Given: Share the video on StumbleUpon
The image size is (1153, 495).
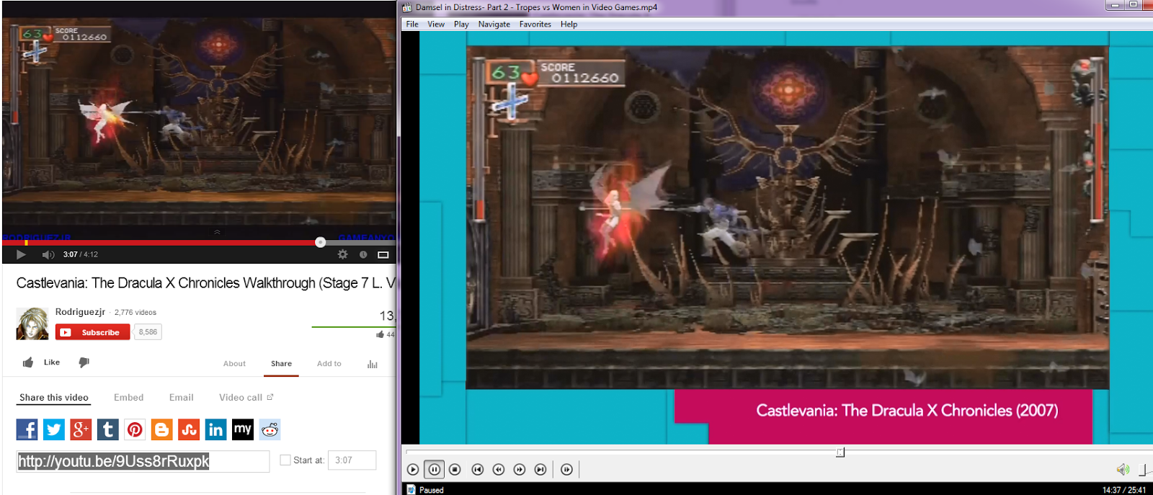Looking at the screenshot, I should pos(189,430).
